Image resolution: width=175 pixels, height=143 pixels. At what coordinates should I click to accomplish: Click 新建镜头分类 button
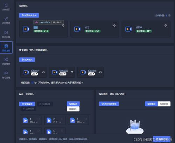click(29, 15)
